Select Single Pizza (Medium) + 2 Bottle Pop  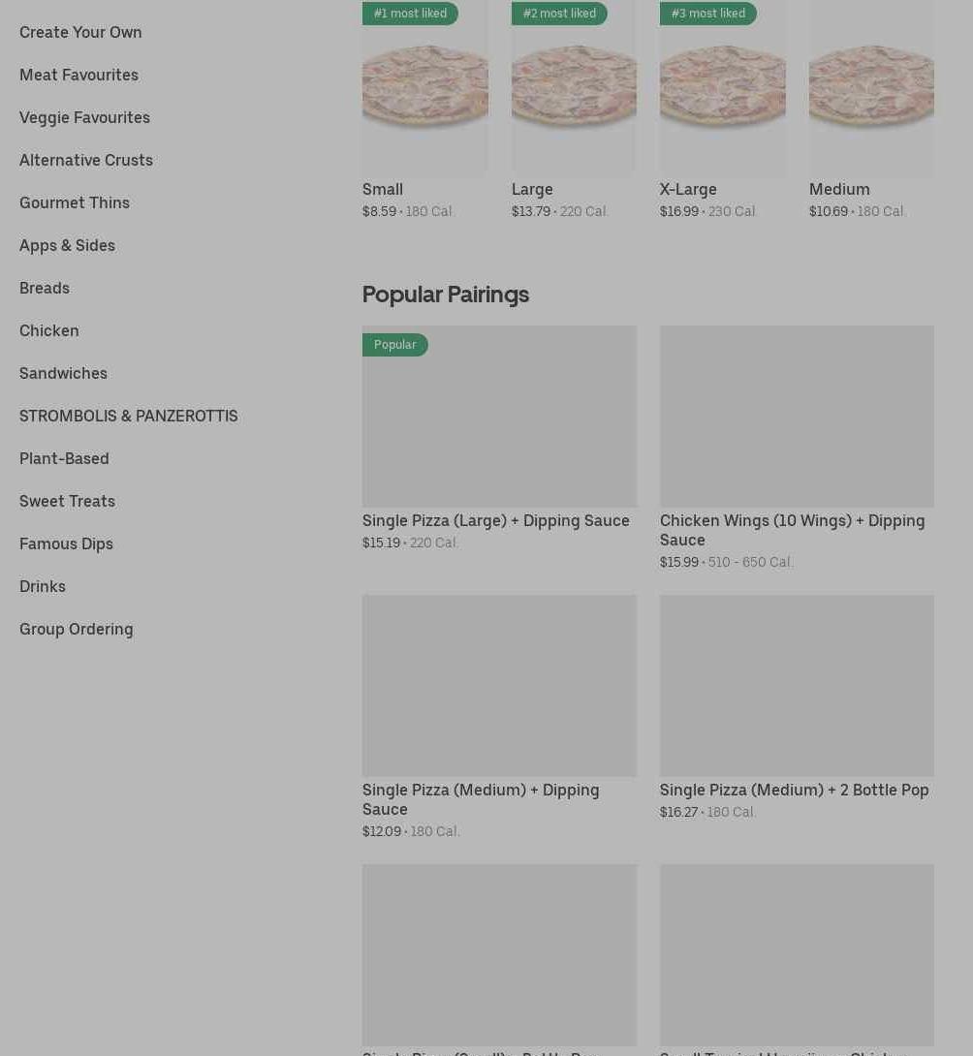point(797,686)
